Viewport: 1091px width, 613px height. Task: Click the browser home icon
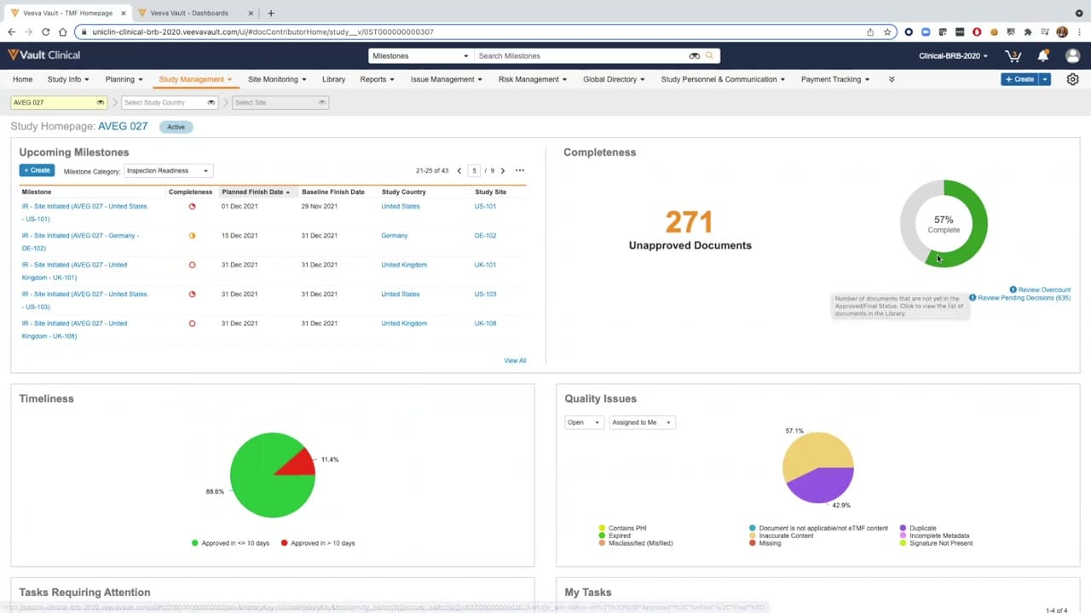62,32
